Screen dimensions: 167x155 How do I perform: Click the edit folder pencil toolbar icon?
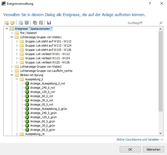[x=12, y=23]
